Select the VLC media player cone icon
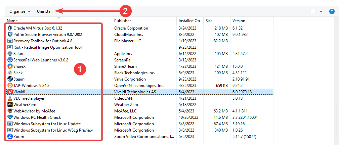339x145 pixels. [x=10, y=98]
